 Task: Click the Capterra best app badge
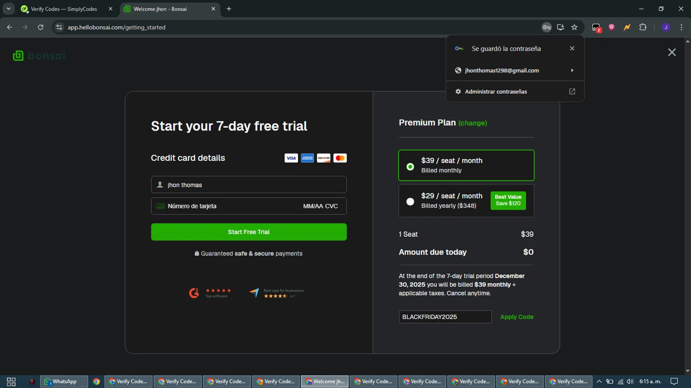click(276, 293)
